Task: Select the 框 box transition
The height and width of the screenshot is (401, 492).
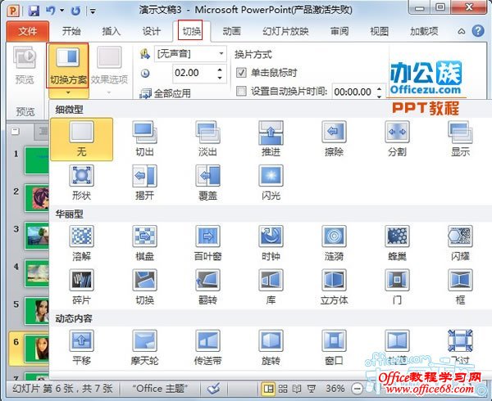Action: click(x=460, y=287)
